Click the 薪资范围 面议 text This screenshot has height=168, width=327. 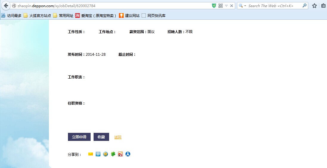[x=142, y=32]
